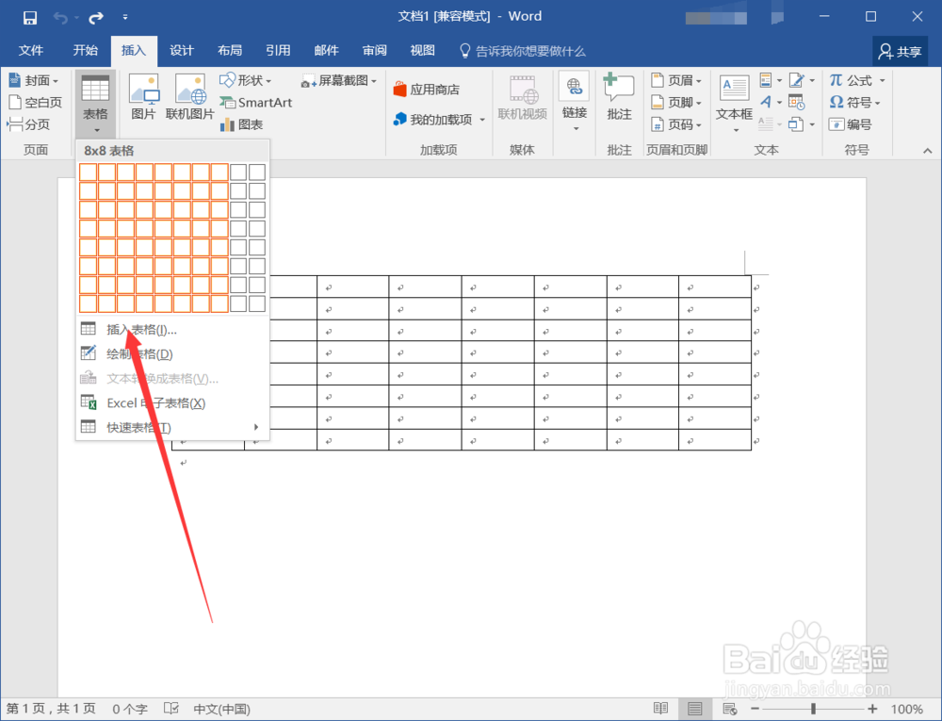942x721 pixels.
Task: Click the 表格 table button
Action: point(95,105)
